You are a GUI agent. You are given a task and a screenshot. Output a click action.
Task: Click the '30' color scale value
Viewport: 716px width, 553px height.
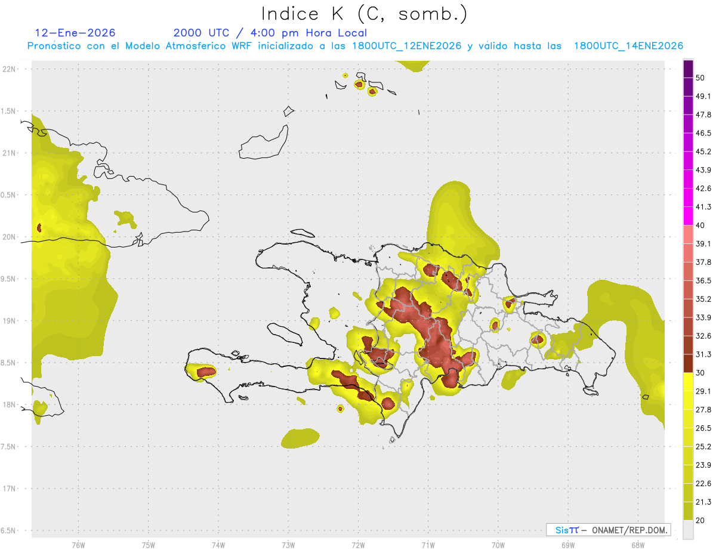700,373
